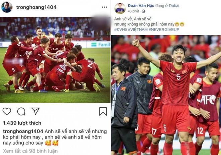Click tronghoang1404 username in header
The height and width of the screenshot is (155, 221).
(x=36, y=7)
